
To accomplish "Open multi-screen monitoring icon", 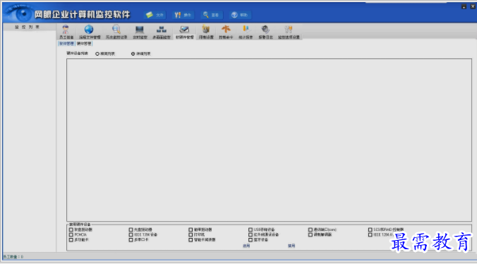I will click(162, 32).
